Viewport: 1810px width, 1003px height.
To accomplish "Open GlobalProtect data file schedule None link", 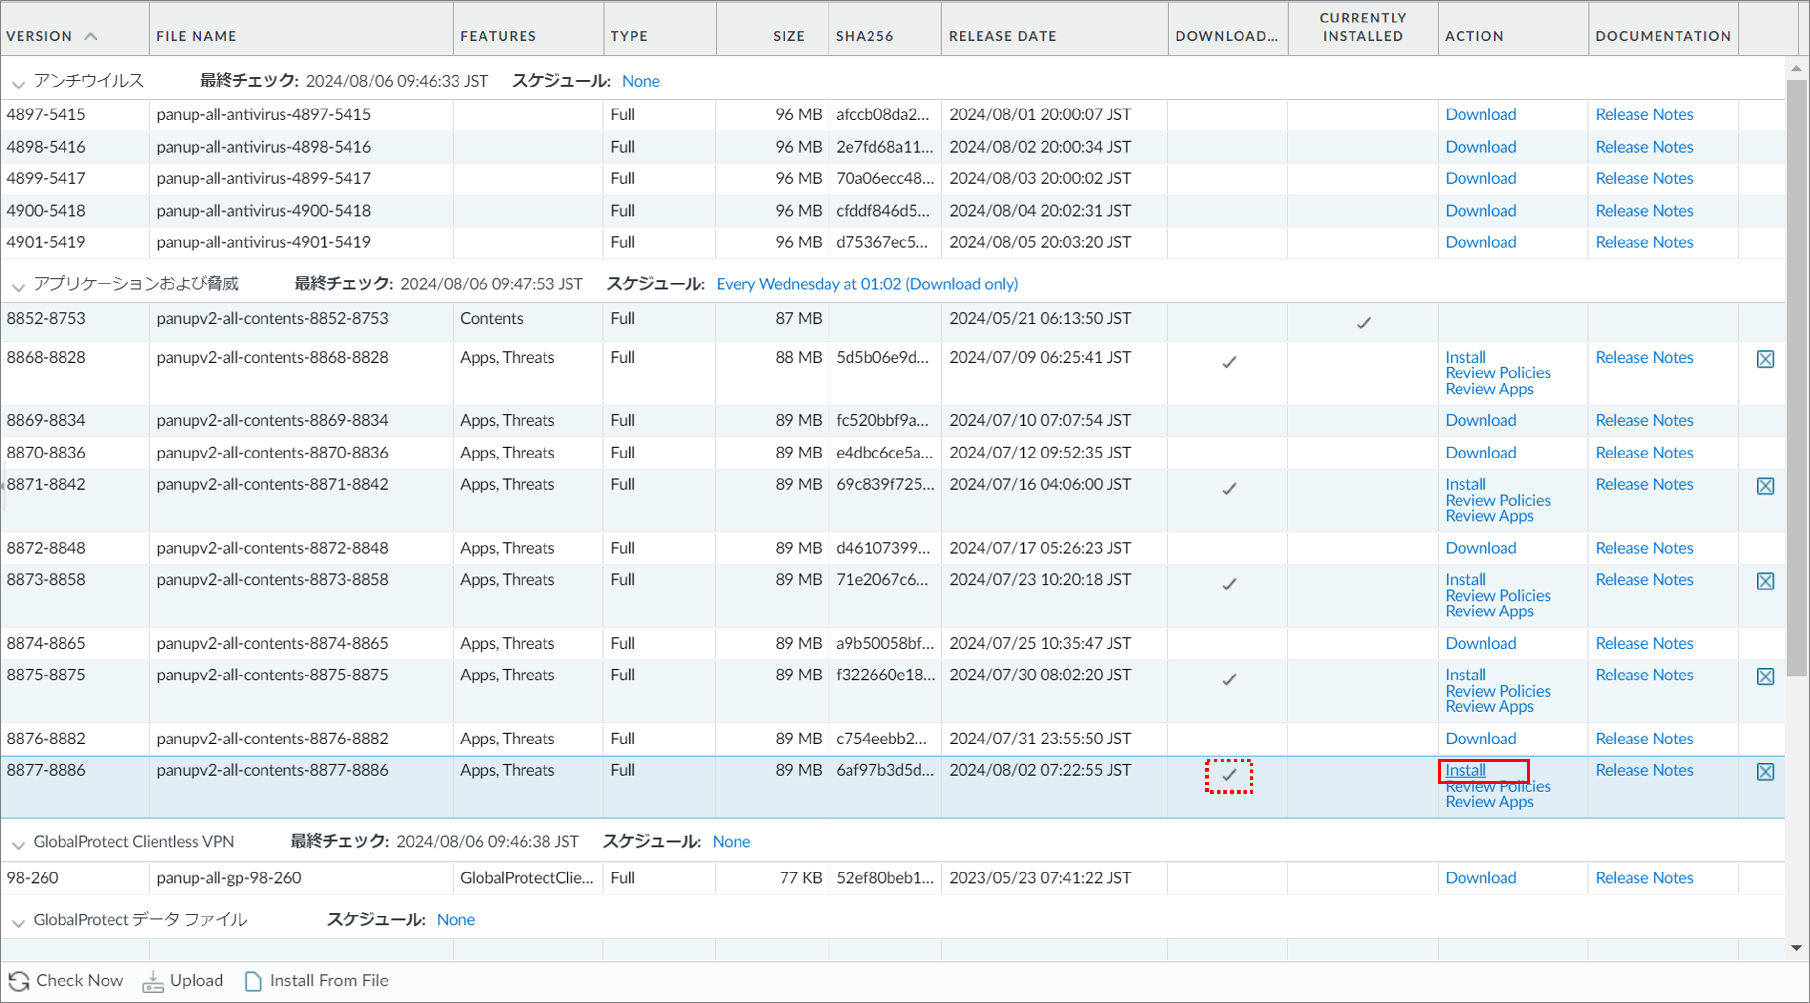I will click(x=456, y=919).
